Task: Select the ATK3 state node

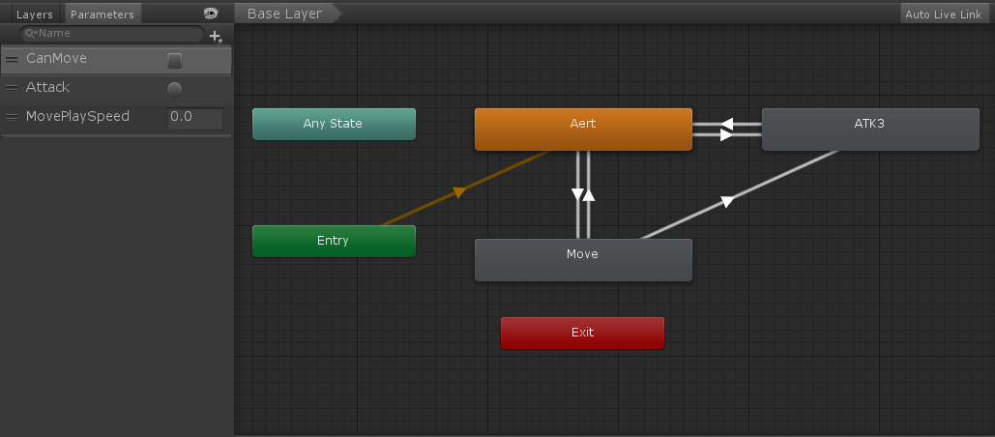Action: coord(870,130)
